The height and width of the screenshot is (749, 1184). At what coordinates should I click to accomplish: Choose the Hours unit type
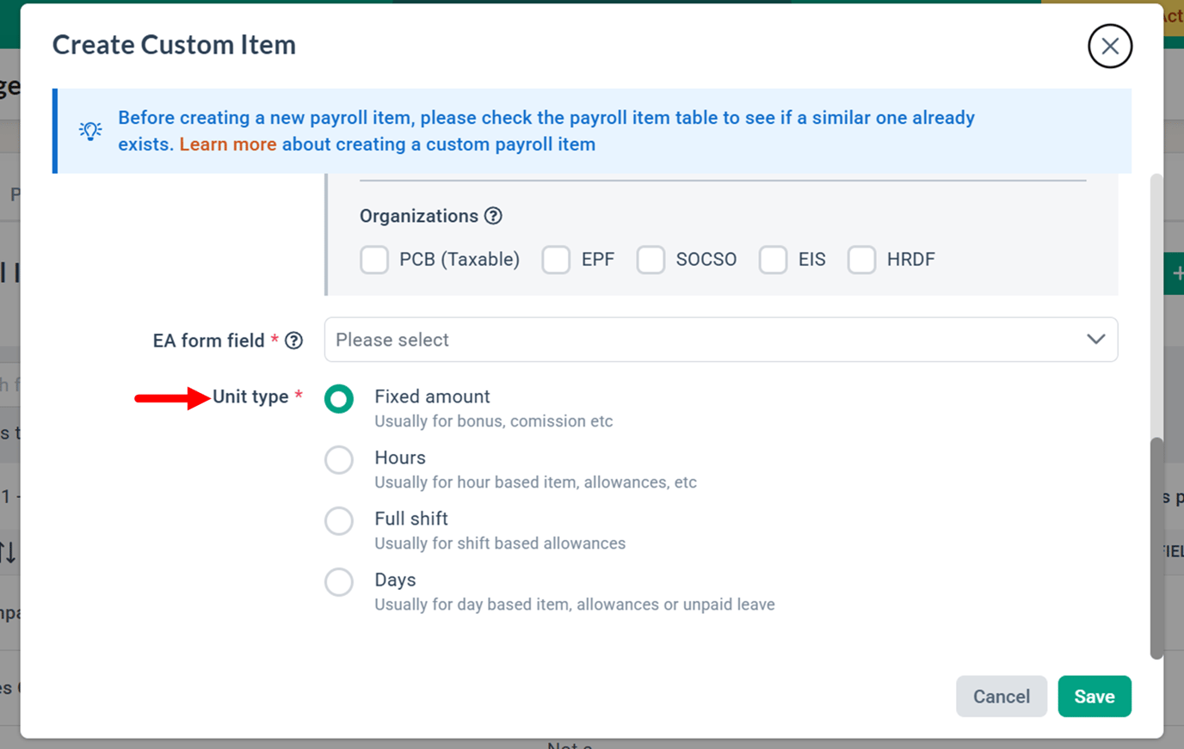(x=339, y=460)
